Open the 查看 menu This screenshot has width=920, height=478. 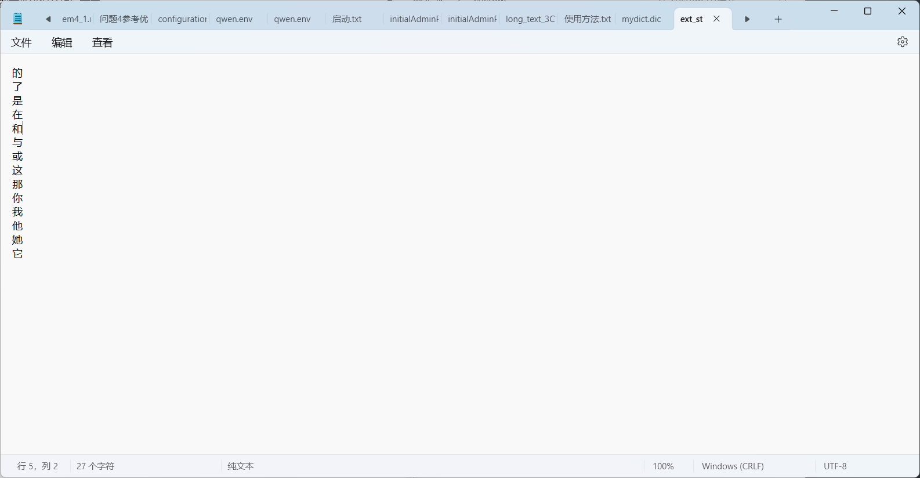pos(103,42)
